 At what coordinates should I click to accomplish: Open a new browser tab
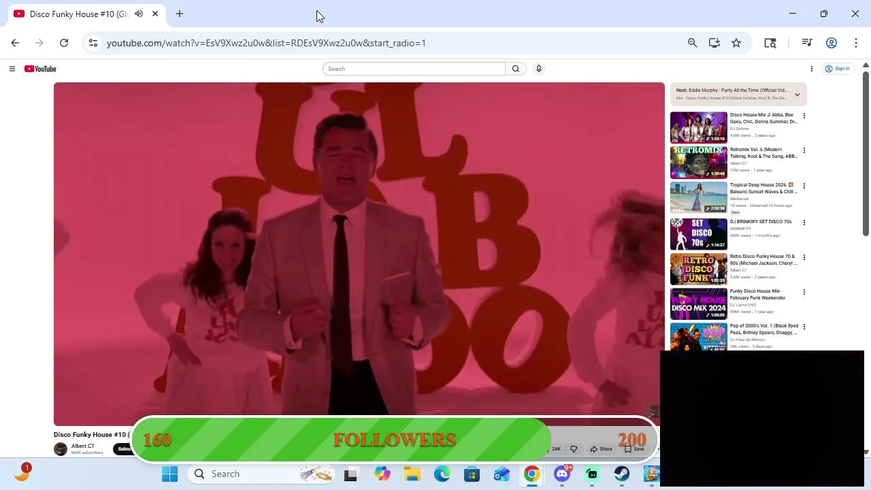tap(180, 14)
